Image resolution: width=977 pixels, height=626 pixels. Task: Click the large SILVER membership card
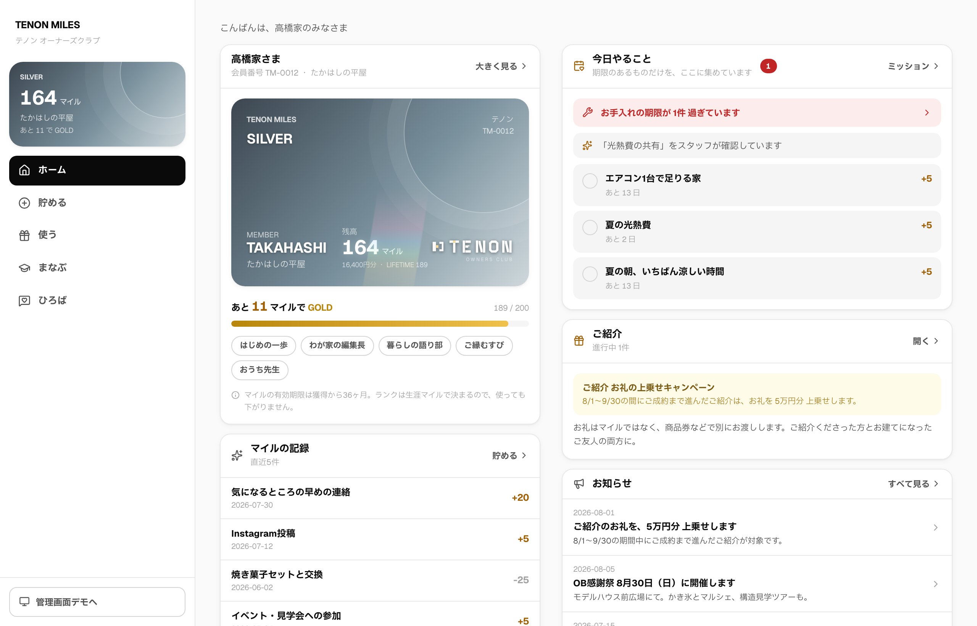click(380, 192)
